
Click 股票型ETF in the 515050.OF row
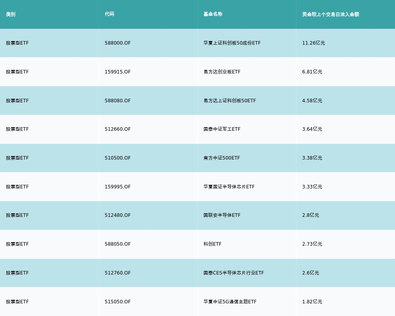(17, 302)
